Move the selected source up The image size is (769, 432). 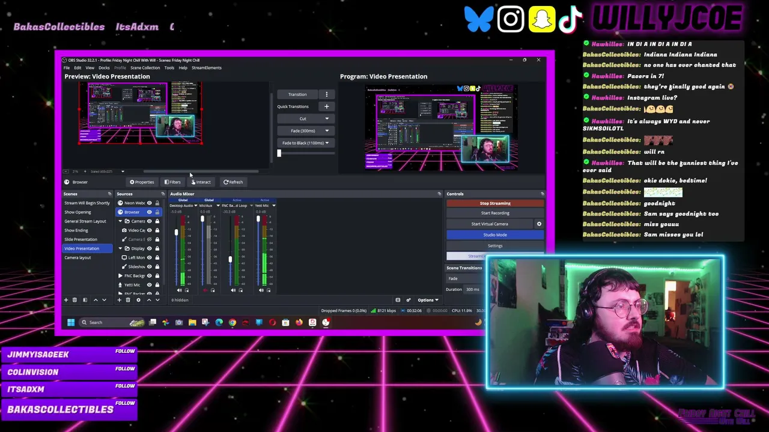(x=149, y=300)
